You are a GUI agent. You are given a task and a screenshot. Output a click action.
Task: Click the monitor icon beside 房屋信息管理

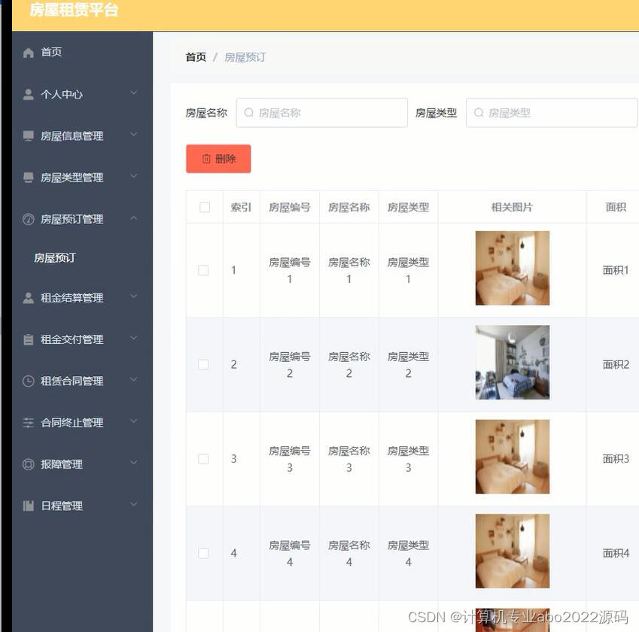[28, 135]
